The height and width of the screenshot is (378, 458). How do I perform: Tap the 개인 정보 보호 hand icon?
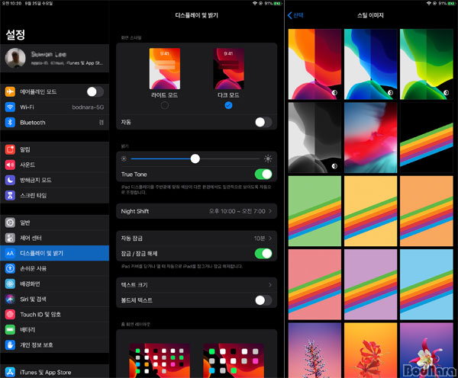(x=10, y=344)
